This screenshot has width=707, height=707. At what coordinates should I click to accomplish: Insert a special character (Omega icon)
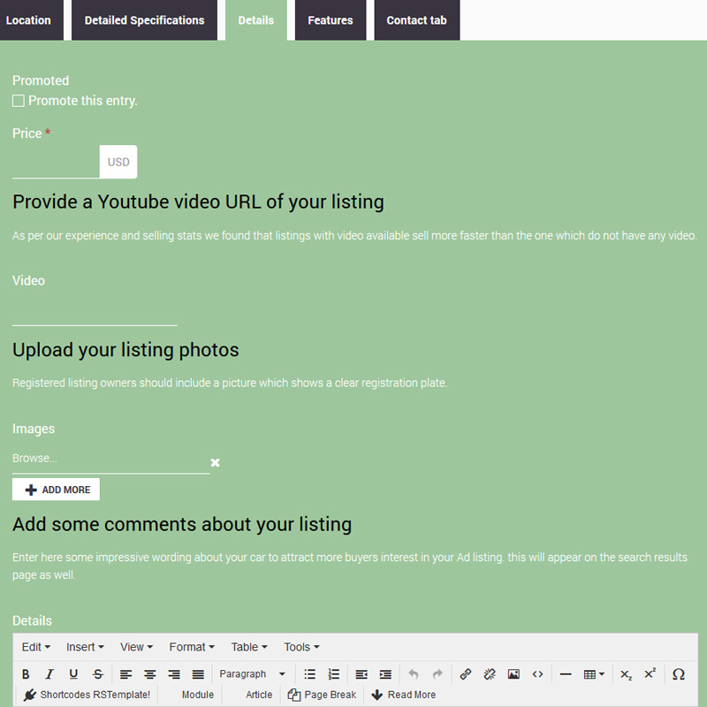coord(678,674)
